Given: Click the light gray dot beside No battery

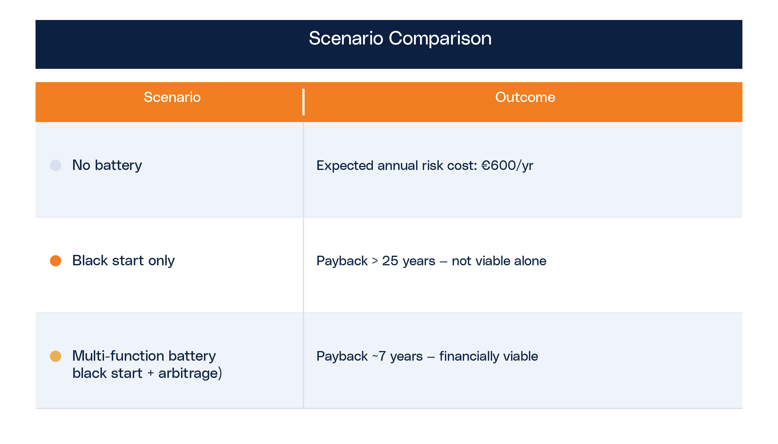Looking at the screenshot, I should (55, 165).
